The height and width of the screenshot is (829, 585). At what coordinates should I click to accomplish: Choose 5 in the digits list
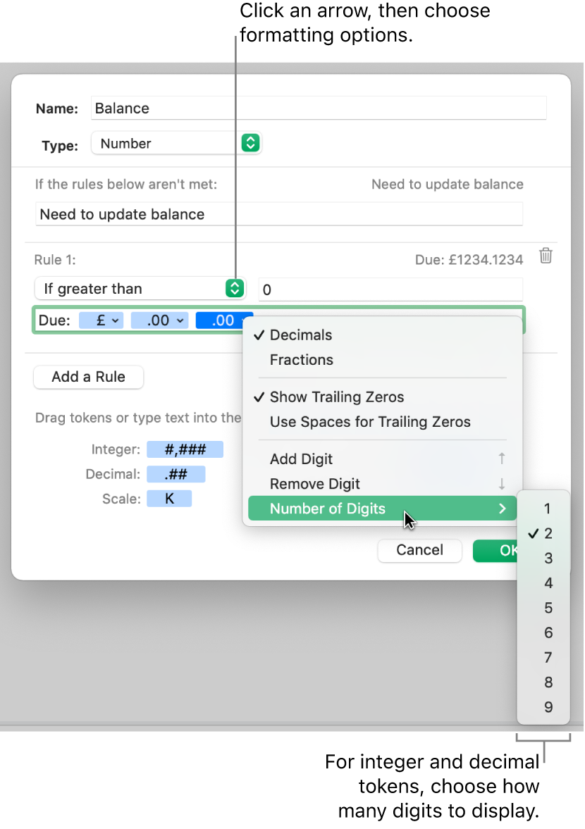548,607
